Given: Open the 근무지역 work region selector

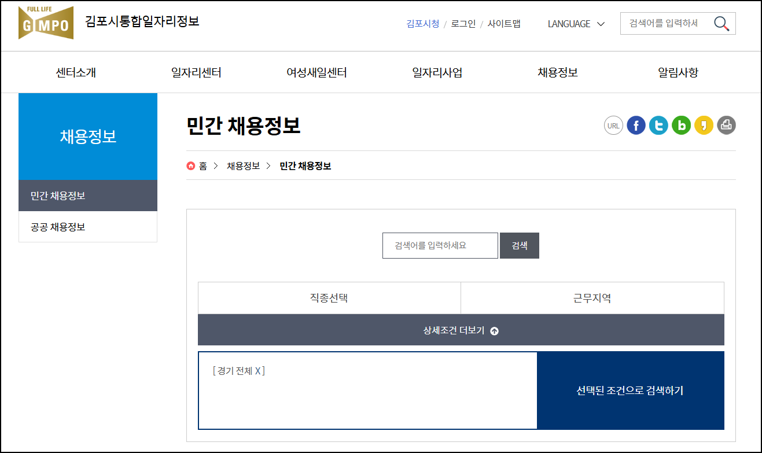Looking at the screenshot, I should pyautogui.click(x=592, y=298).
